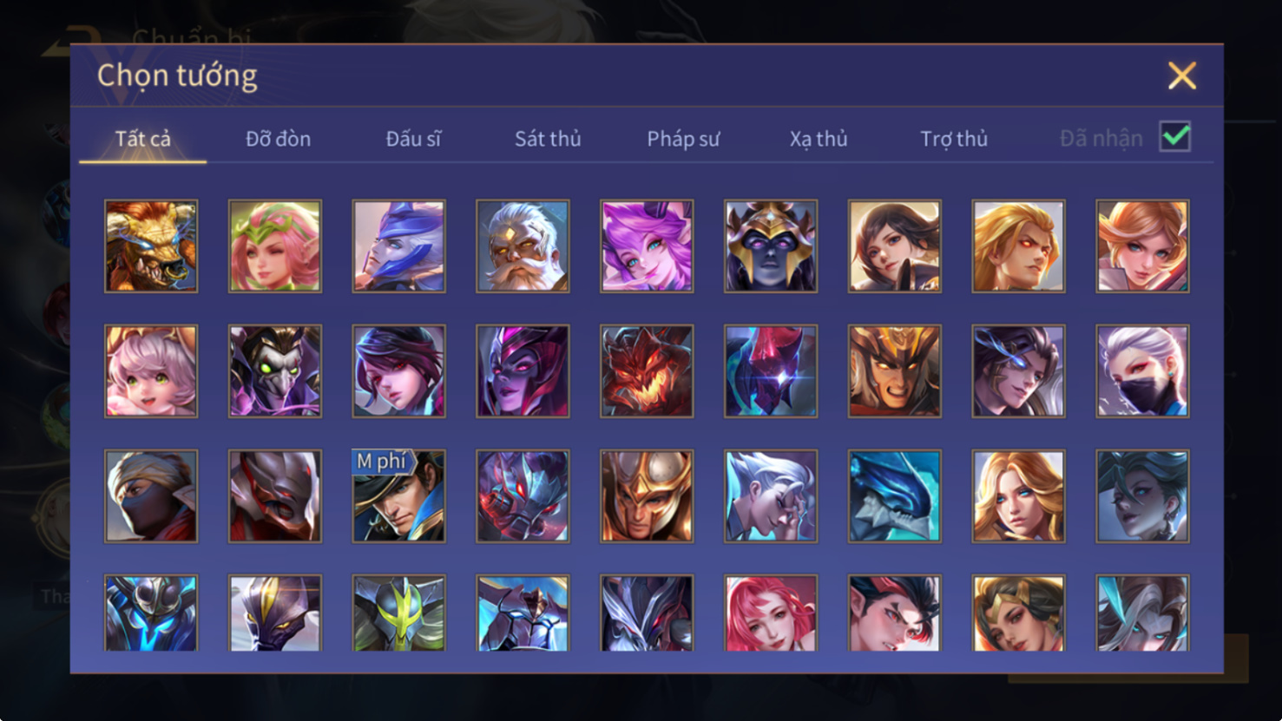This screenshot has width=1282, height=721.
Task: Show the Pháp sư hero category
Action: coord(683,139)
